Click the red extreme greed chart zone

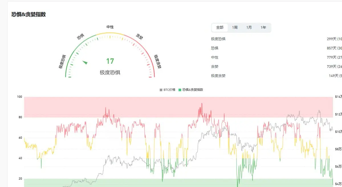click(178, 107)
